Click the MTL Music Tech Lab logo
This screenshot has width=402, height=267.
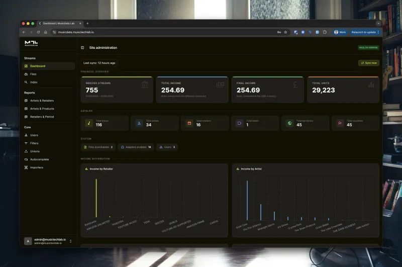tap(31, 43)
